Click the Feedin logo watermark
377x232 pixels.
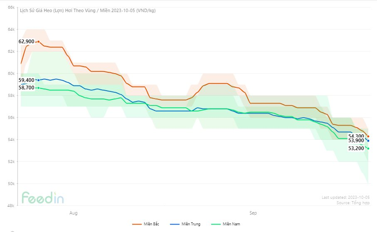[x=43, y=198]
